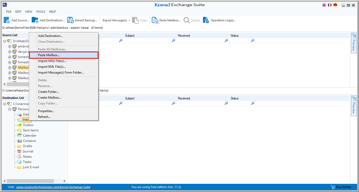
Task: Open the FILE menu
Action: point(9,12)
